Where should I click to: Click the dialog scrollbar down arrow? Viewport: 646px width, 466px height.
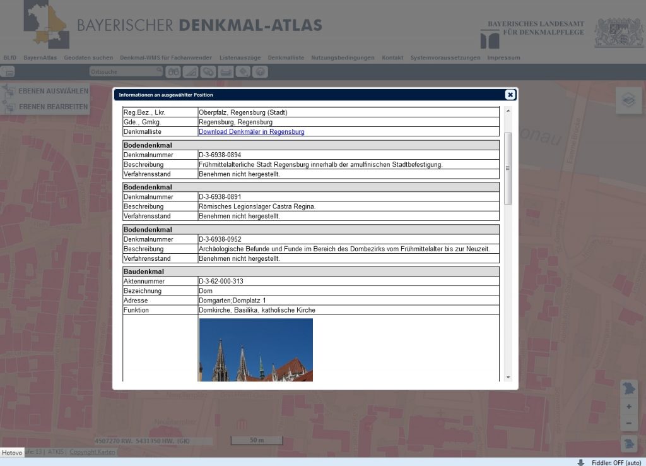point(508,377)
